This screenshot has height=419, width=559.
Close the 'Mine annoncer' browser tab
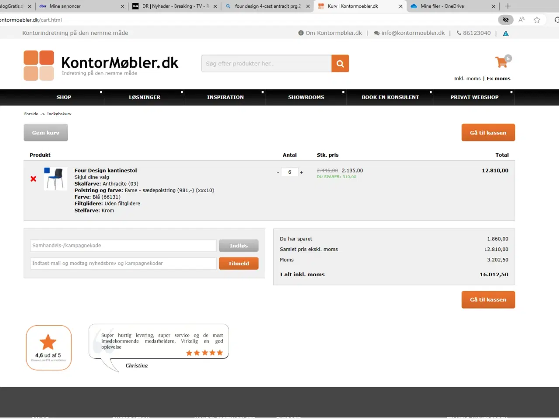[x=122, y=7]
